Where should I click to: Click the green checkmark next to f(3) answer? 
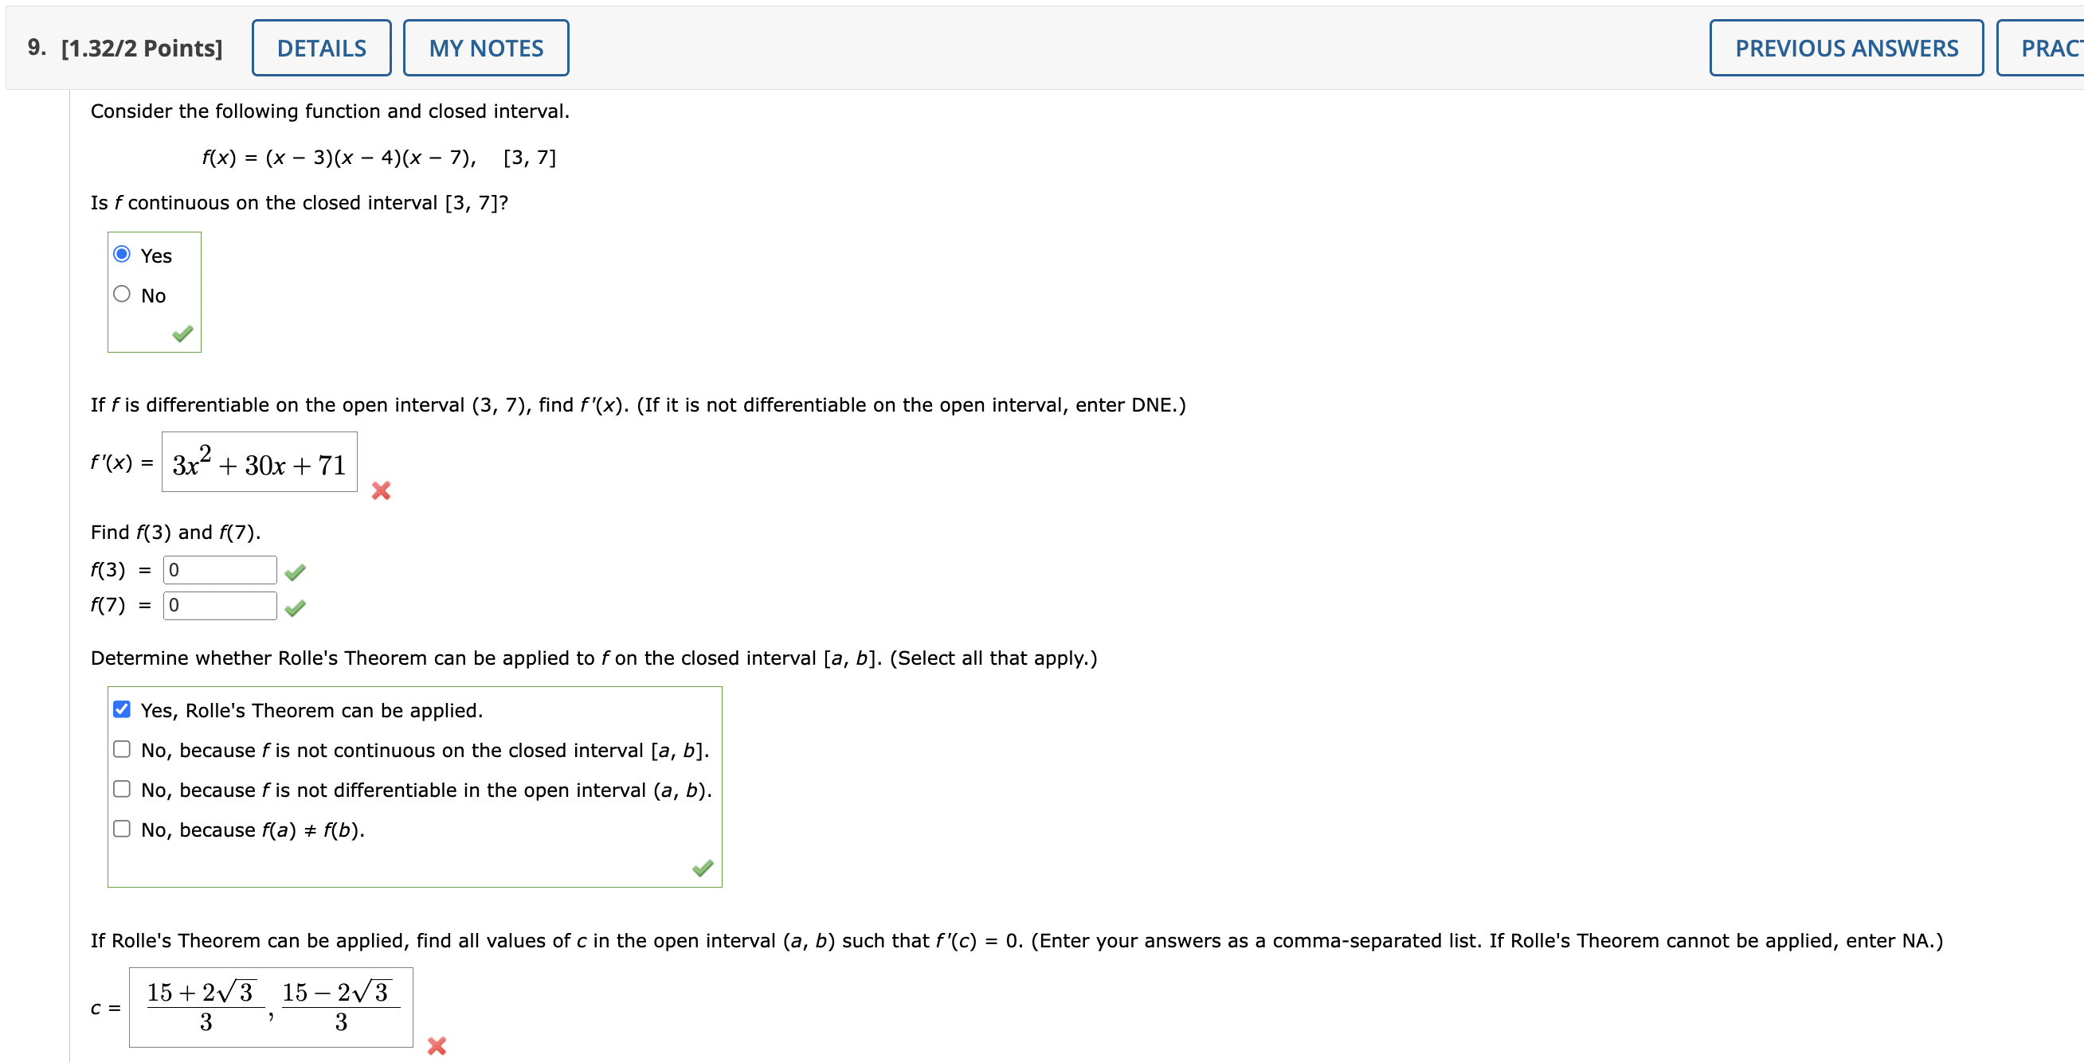click(295, 572)
